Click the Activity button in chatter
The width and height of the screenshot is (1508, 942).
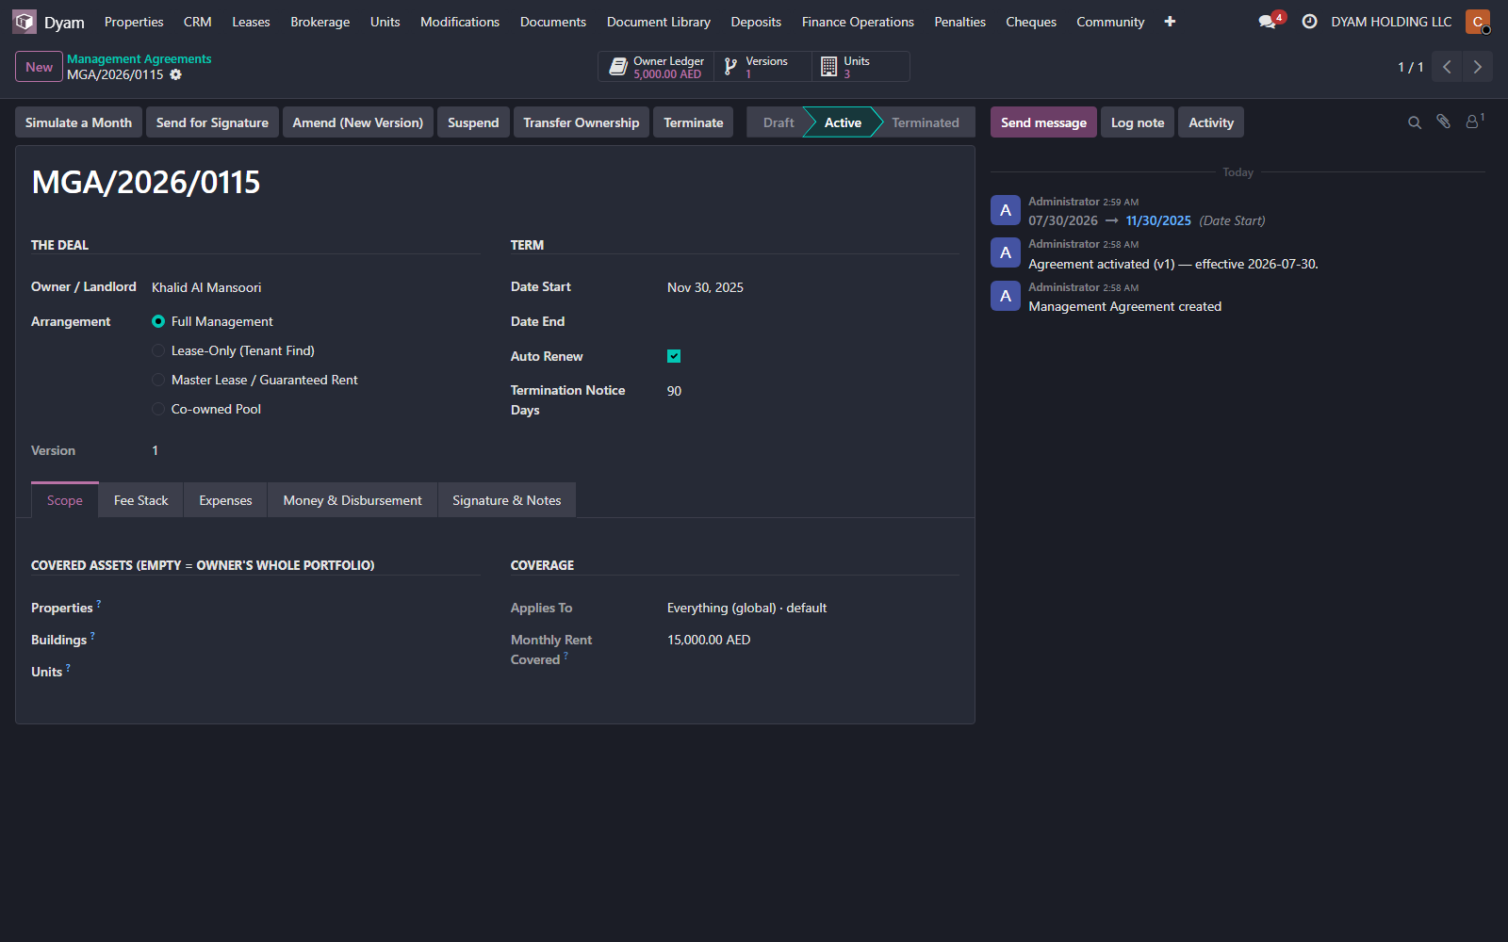pyautogui.click(x=1211, y=122)
